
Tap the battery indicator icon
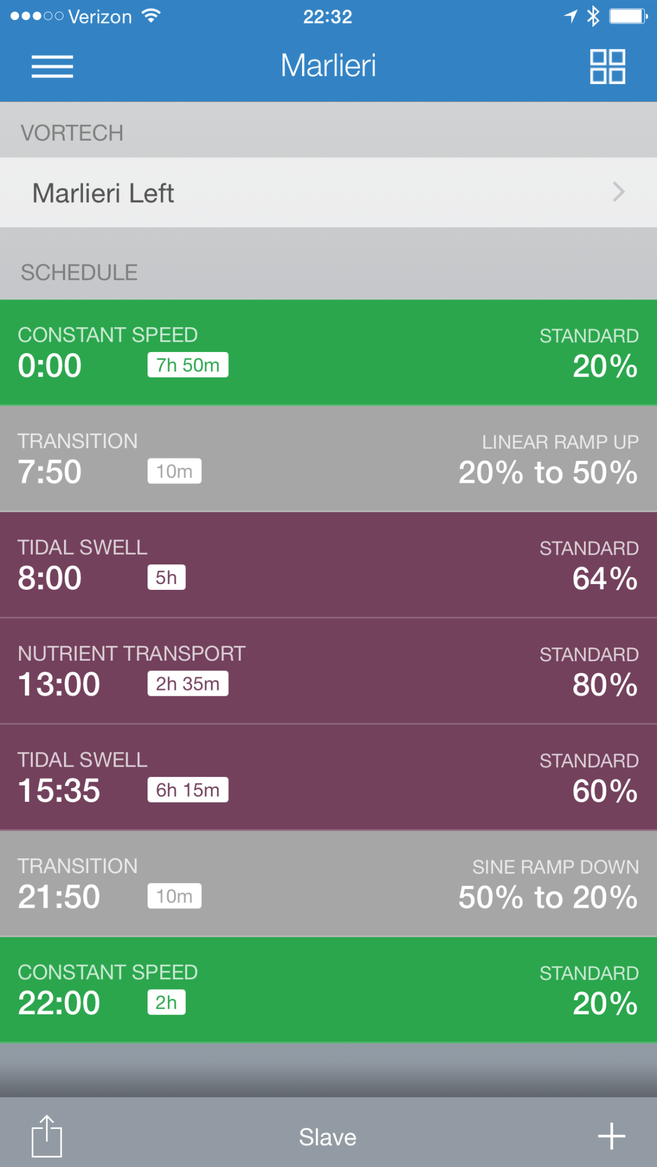coord(628,16)
